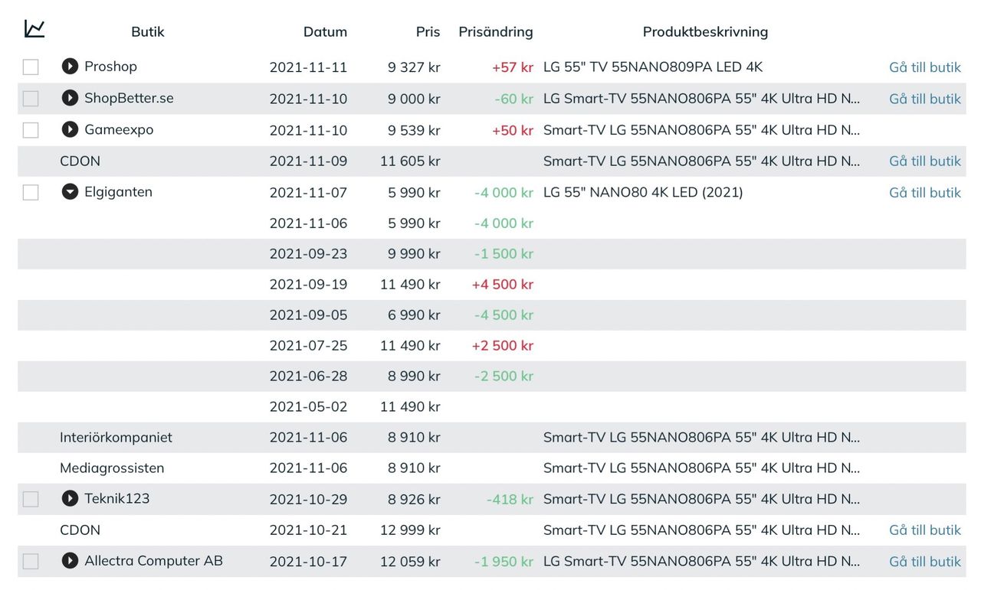The width and height of the screenshot is (981, 590).
Task: Mark the Allectra Computer AB checkbox
Action: point(31,562)
